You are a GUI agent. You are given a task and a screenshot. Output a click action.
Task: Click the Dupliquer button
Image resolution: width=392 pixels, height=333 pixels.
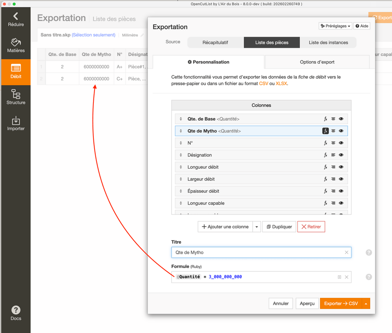(x=279, y=227)
